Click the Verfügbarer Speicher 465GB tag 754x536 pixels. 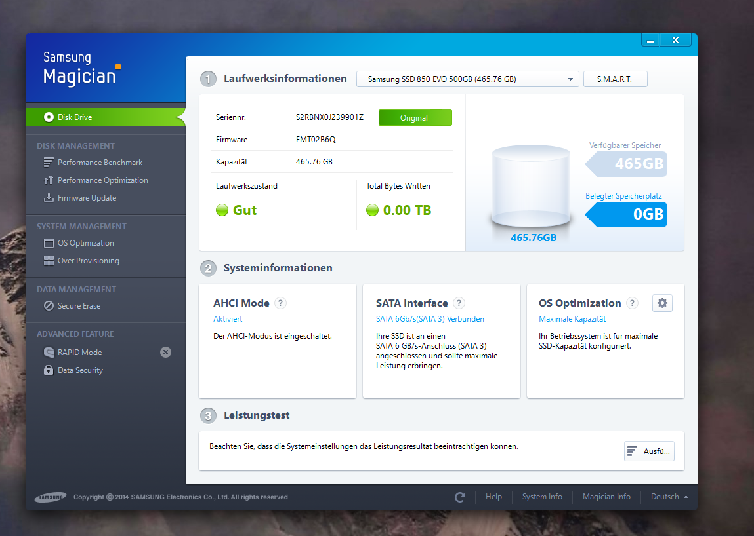point(626,164)
